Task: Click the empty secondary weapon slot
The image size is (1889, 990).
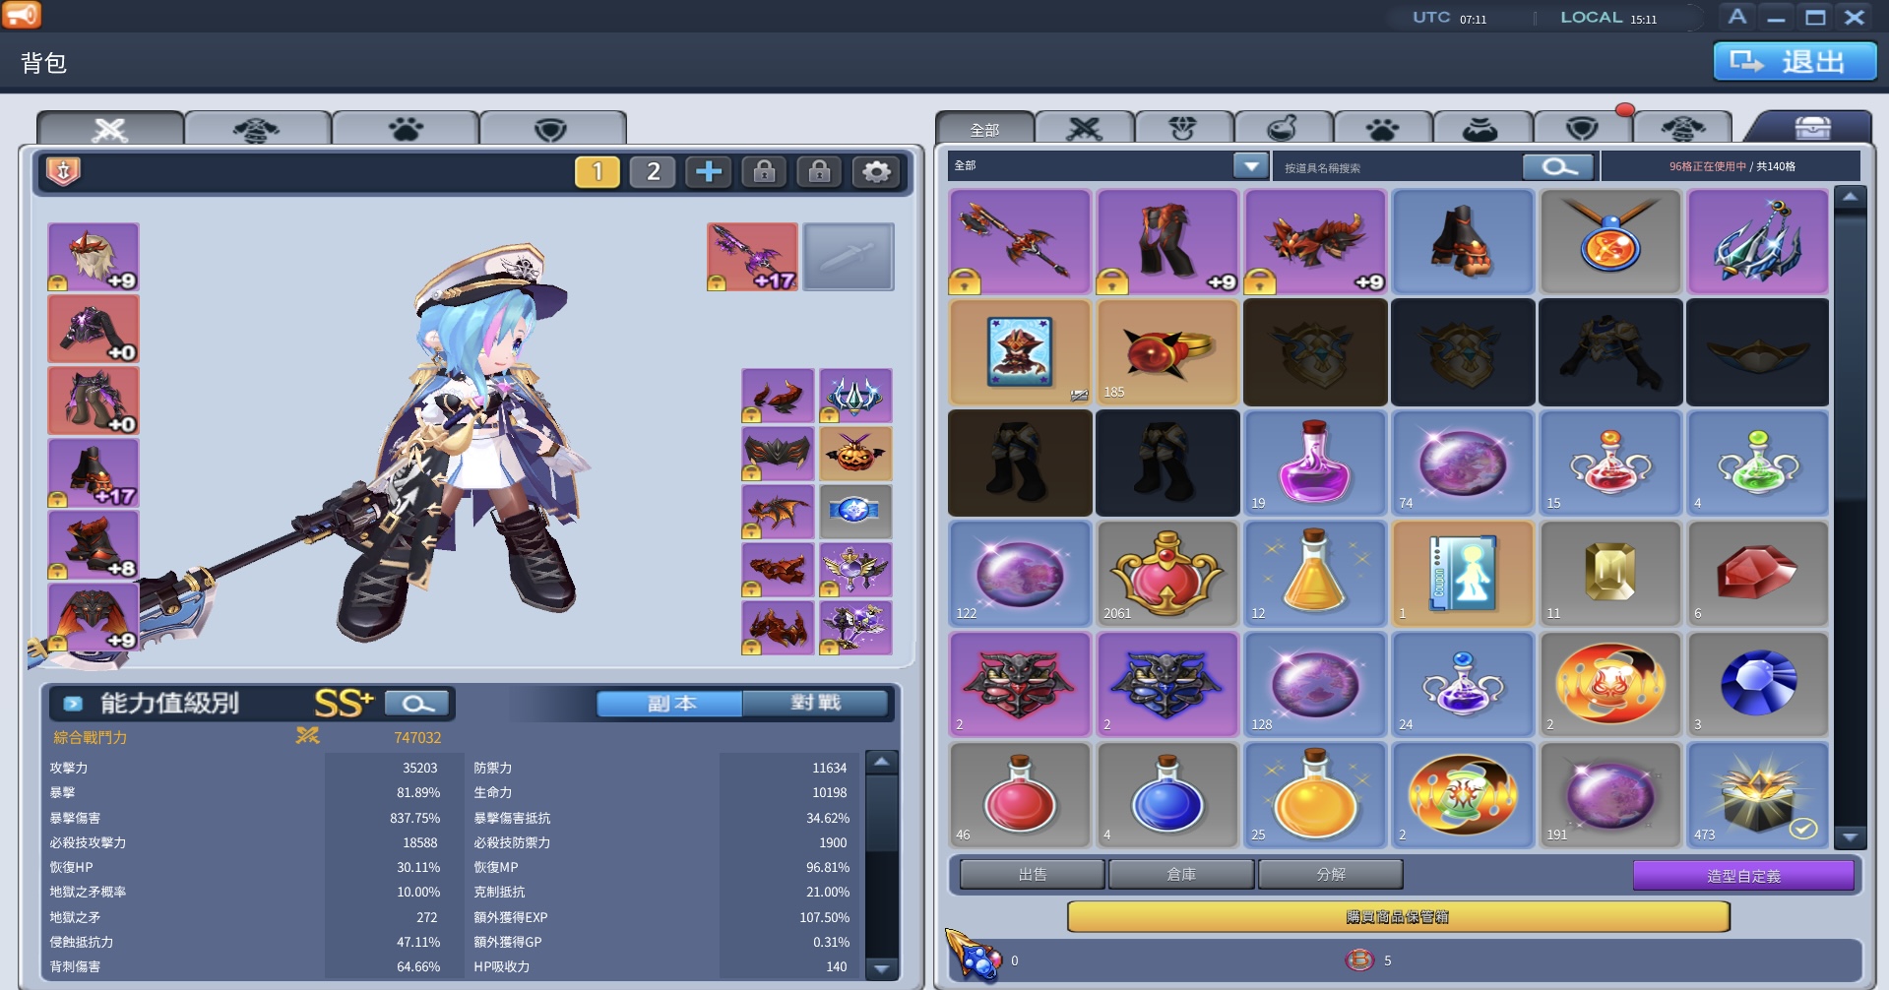Action: (849, 257)
